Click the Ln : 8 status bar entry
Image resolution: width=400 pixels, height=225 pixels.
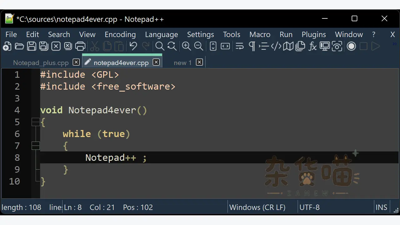(73, 207)
